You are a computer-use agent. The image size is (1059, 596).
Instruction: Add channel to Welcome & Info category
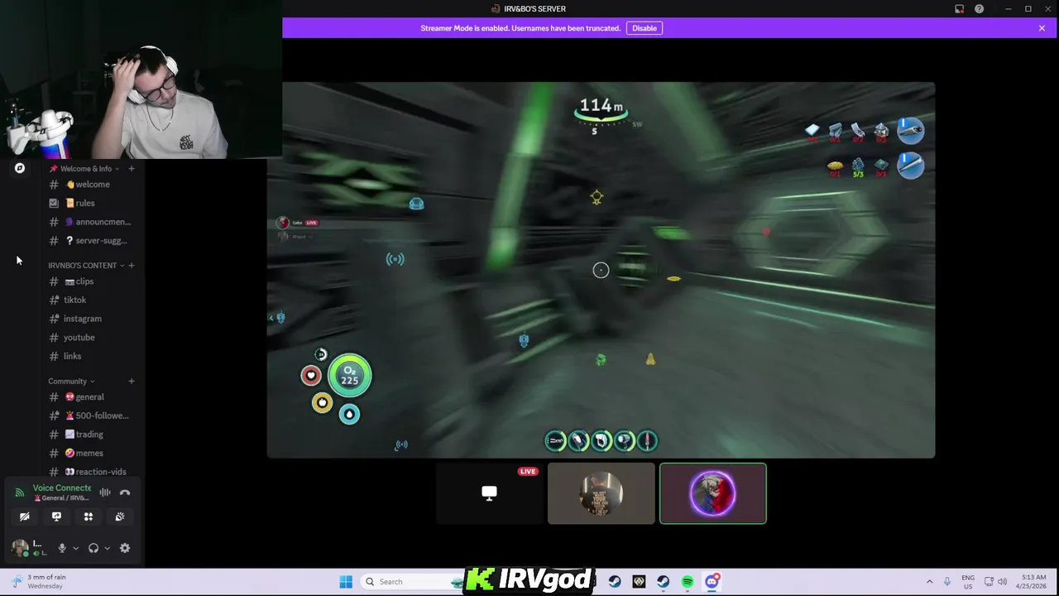coord(132,169)
